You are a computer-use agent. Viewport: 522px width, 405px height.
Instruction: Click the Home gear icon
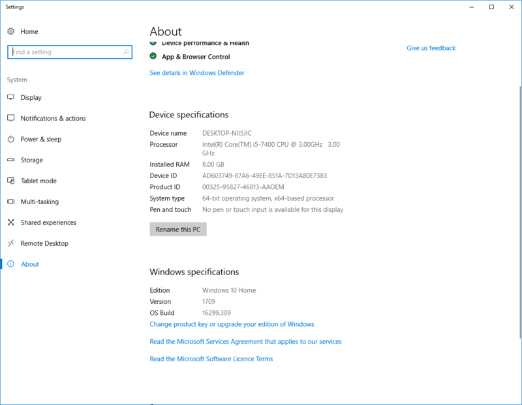11,31
